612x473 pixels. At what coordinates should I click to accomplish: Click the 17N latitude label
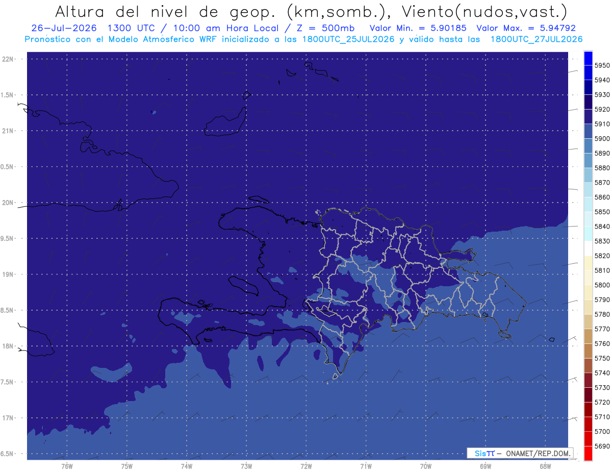pyautogui.click(x=8, y=418)
